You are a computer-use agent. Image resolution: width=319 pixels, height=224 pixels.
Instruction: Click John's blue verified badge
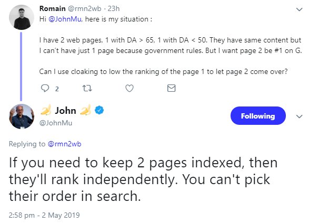(x=99, y=110)
